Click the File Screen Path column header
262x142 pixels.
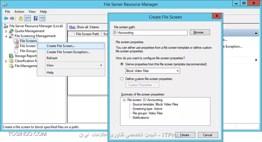(88, 34)
